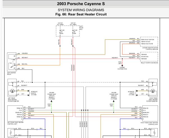Click "HOT AT ALL TIMES" above Fuse 46
Image resolution: width=169 pixels, height=138 pixels.
click(x=73, y=24)
